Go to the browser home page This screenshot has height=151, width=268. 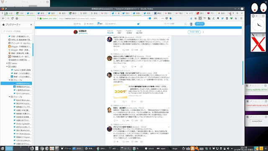pos(17,18)
